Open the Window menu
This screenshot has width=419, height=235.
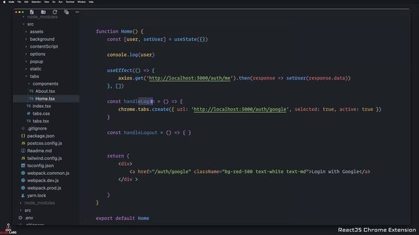coord(81,2)
